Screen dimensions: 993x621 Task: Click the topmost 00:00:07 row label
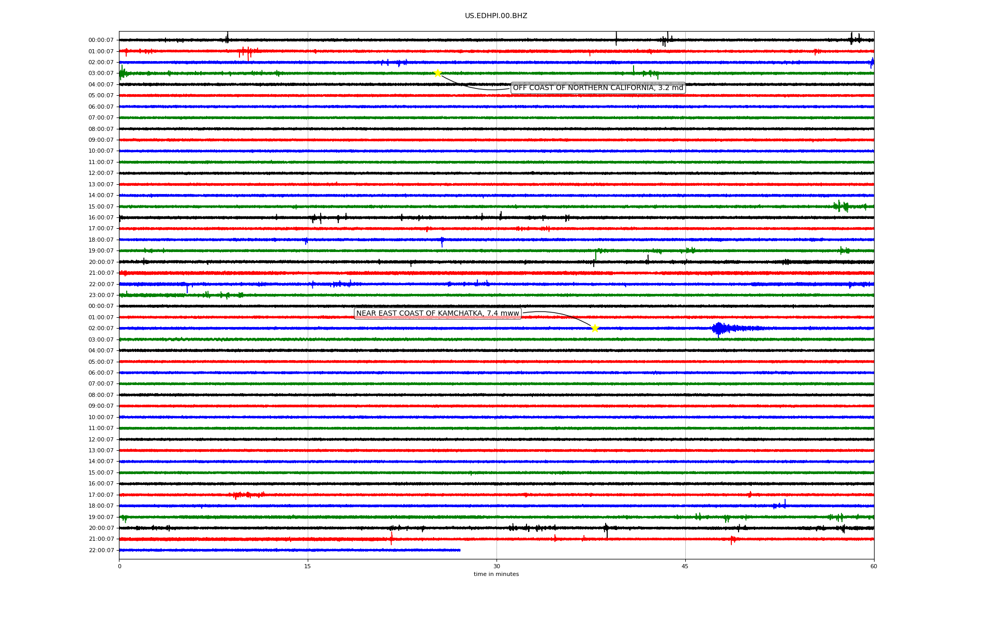coord(101,40)
